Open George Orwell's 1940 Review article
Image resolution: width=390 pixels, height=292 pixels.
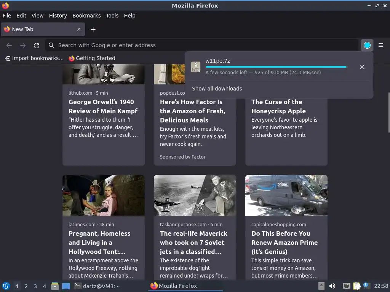pyautogui.click(x=103, y=106)
